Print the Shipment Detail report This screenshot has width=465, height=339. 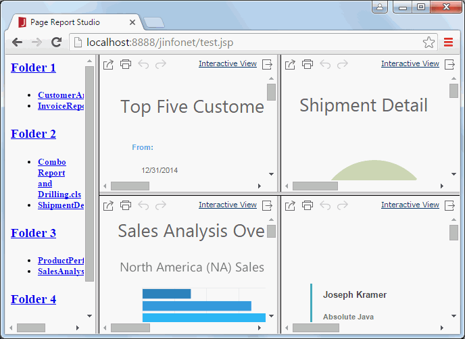pos(308,64)
